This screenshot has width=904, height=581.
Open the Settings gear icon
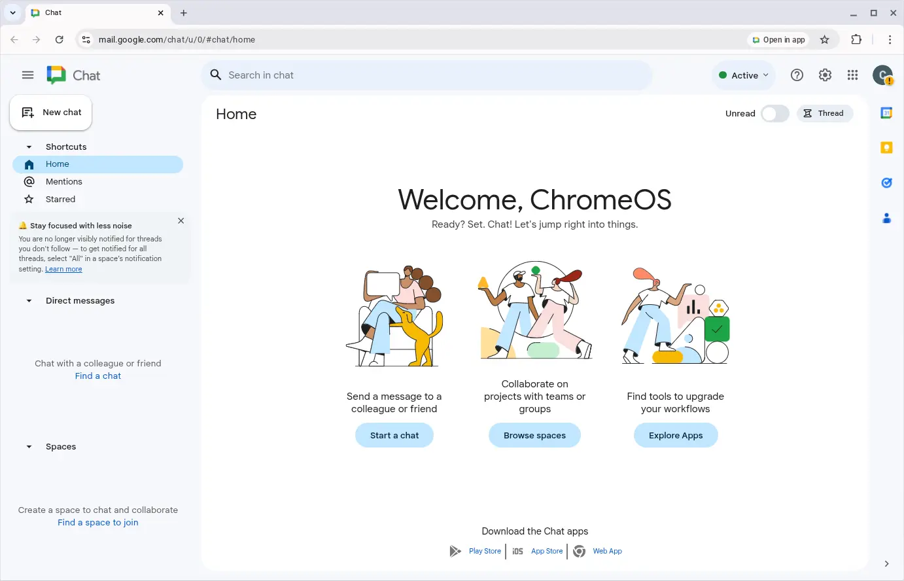coord(825,75)
